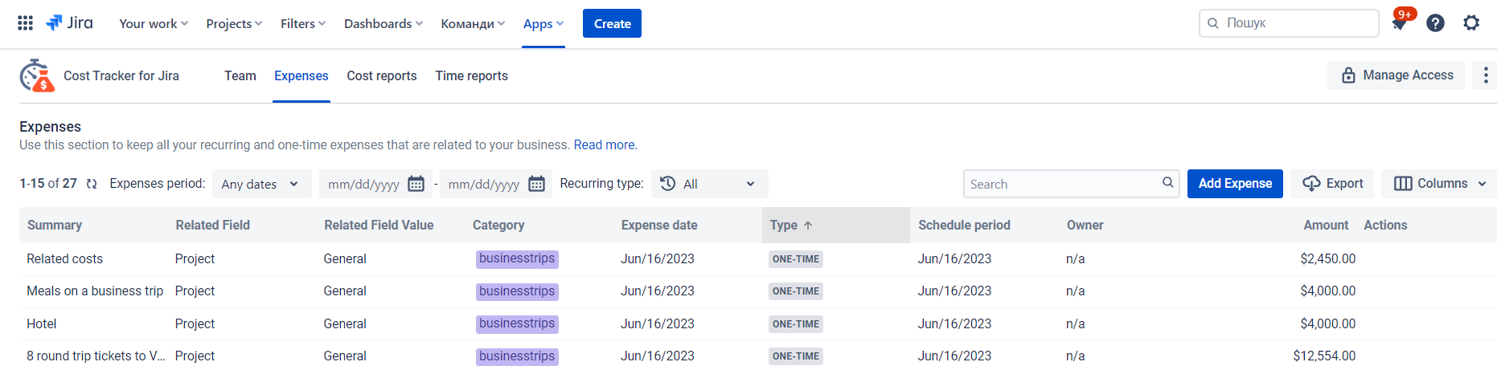Screen dimensions: 1497x370
Task: Expand the Columns dropdown
Action: (x=1439, y=184)
